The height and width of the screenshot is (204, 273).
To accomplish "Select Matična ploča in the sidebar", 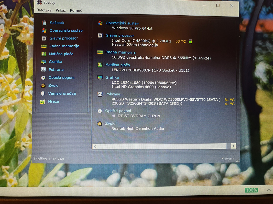I will click(x=61, y=54).
